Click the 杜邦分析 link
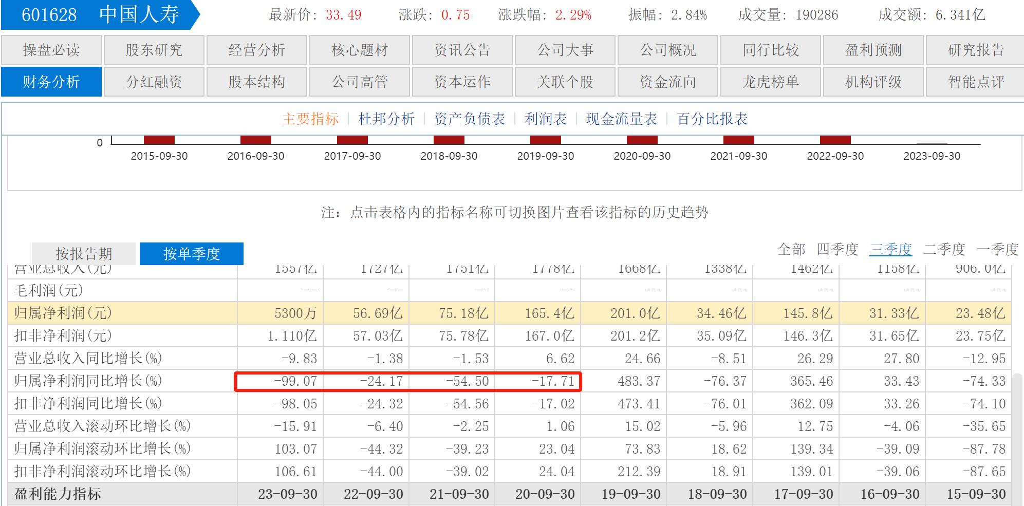 tap(386, 119)
